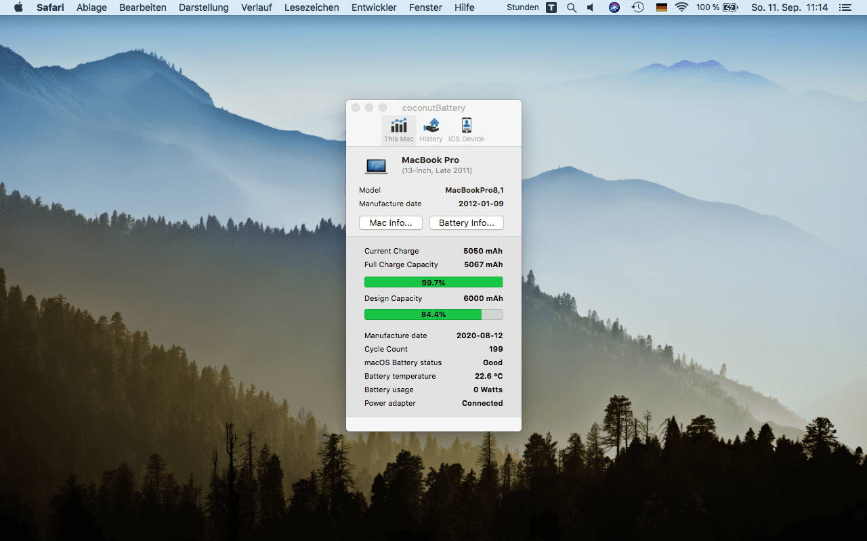Click the Full Charge Capacity 5067 mAh value
The height and width of the screenshot is (541, 867).
(483, 264)
